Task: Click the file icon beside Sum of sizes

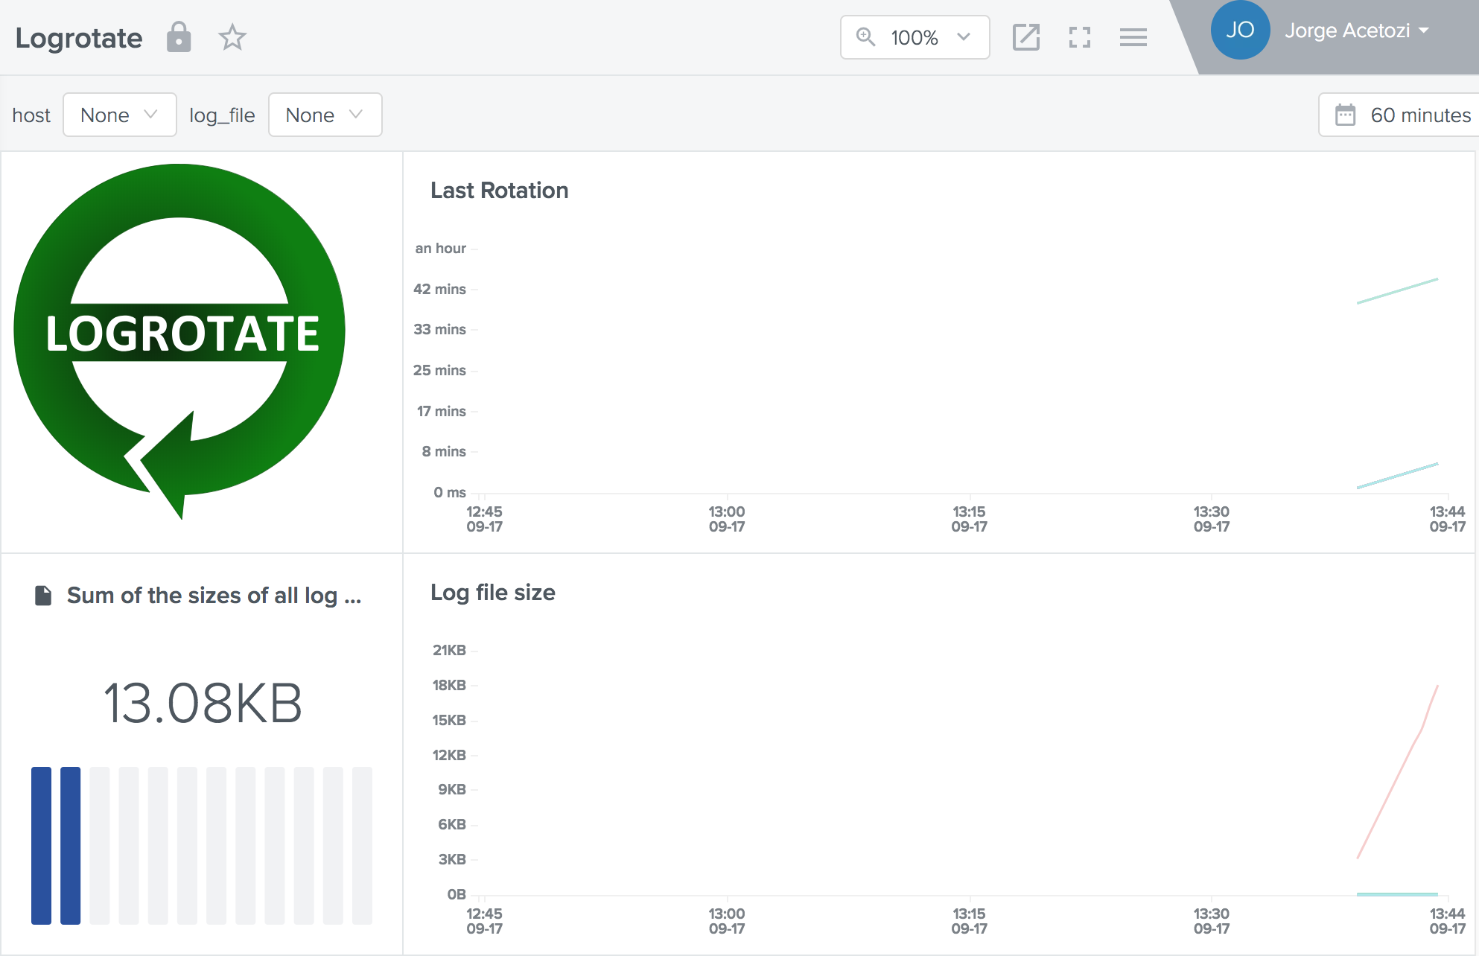Action: [43, 596]
